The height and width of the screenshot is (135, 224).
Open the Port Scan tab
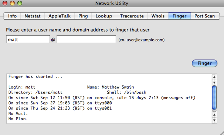pos(205,16)
